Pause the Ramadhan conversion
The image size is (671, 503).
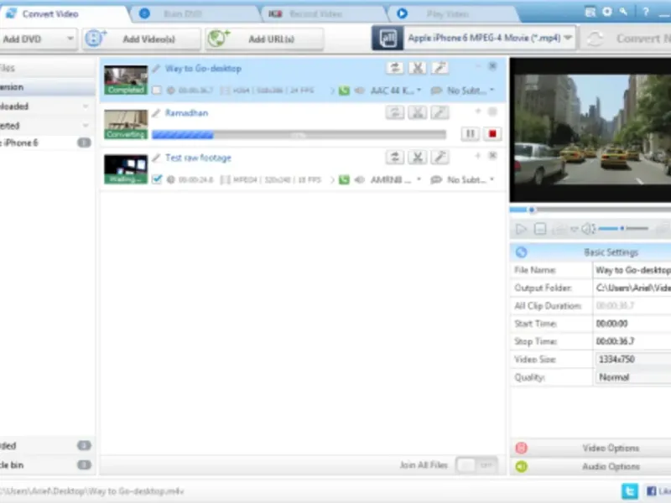470,134
